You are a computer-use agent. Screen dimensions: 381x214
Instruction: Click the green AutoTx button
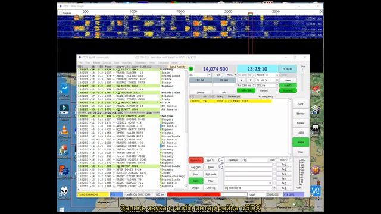288,86
